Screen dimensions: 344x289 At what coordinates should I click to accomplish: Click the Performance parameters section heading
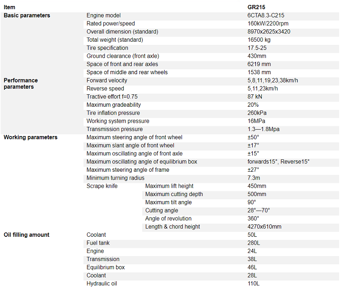coord(21,83)
